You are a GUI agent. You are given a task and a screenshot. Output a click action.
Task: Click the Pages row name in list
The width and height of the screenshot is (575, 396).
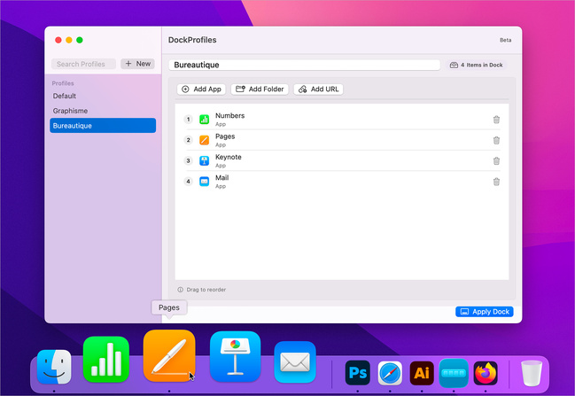[x=225, y=136]
